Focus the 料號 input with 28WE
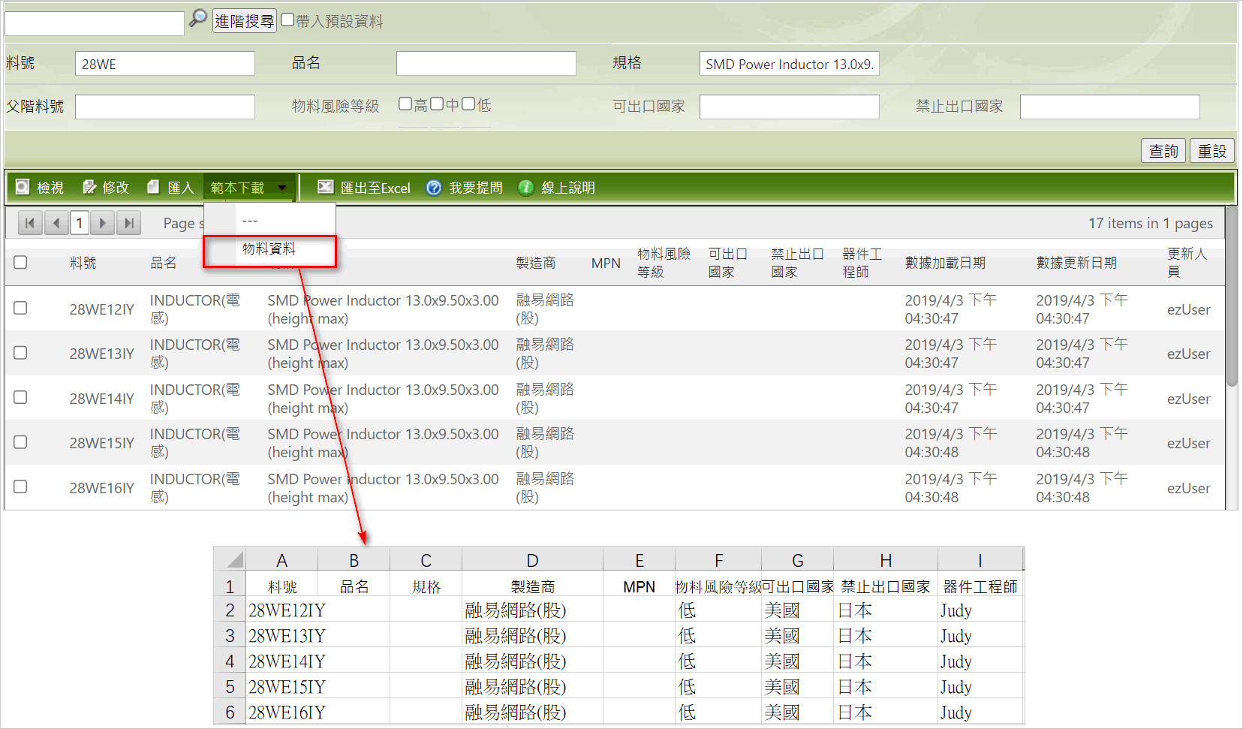This screenshot has height=729, width=1243. point(165,64)
